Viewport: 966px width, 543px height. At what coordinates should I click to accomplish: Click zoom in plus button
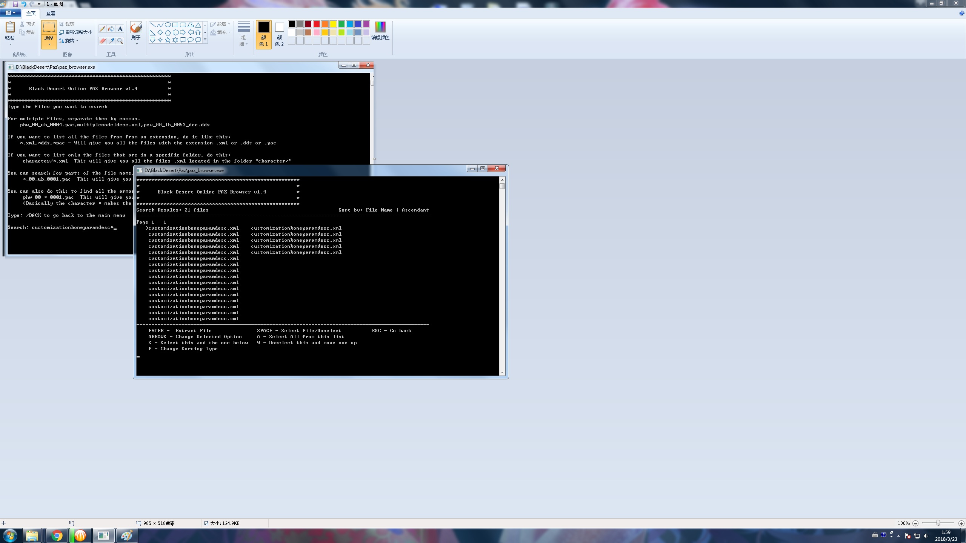(961, 523)
